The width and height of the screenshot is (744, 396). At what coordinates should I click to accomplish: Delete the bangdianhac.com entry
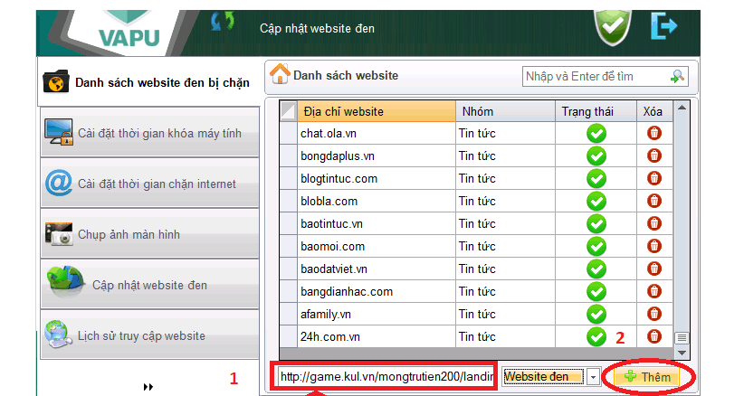(x=654, y=291)
